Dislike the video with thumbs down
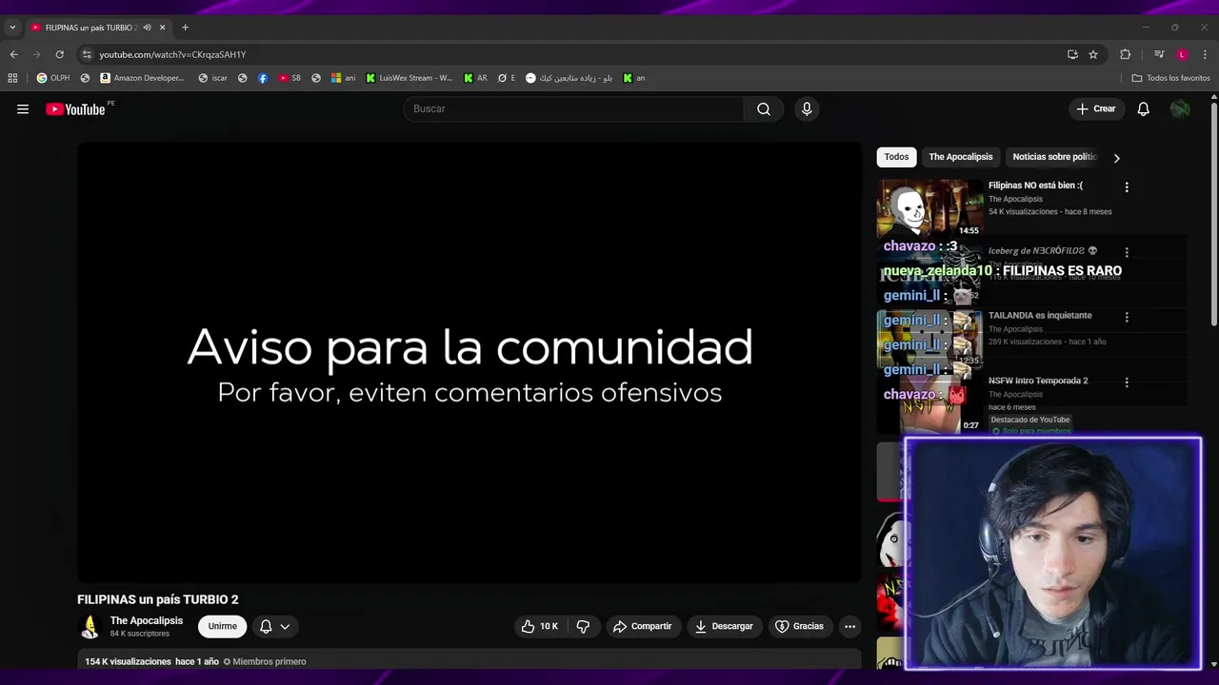1219x685 pixels. (x=583, y=626)
